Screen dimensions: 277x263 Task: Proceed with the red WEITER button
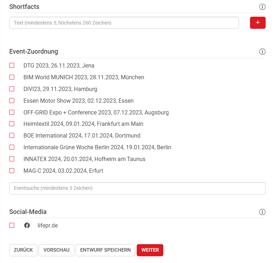point(150,250)
